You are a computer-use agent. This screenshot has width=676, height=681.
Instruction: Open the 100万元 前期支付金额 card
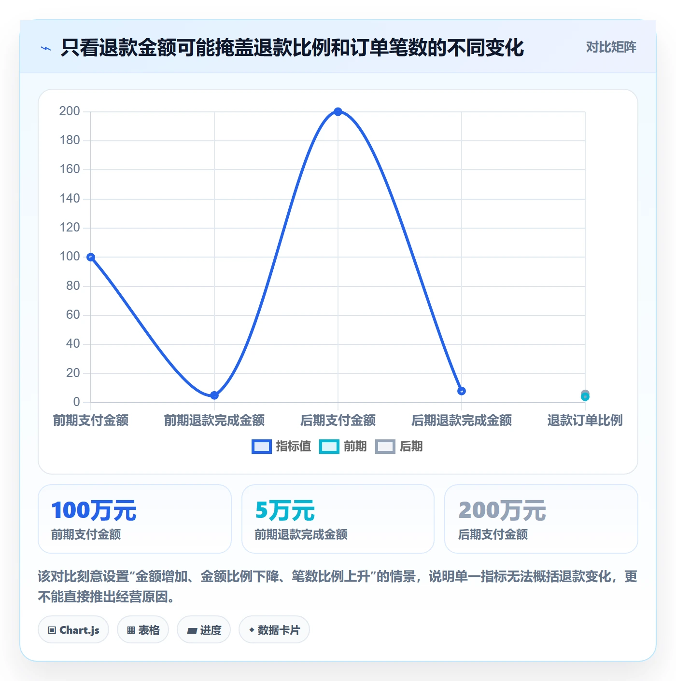[135, 519]
